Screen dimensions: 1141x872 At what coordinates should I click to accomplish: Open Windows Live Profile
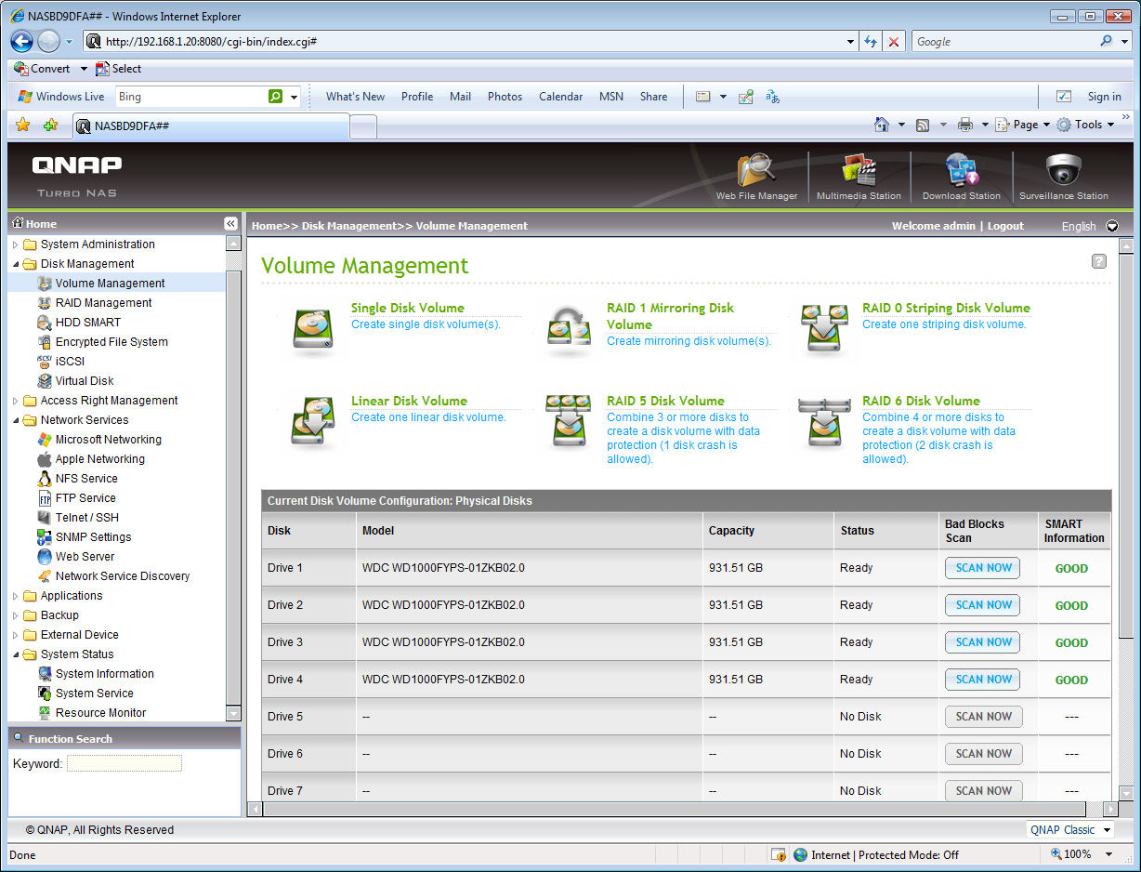click(x=417, y=97)
